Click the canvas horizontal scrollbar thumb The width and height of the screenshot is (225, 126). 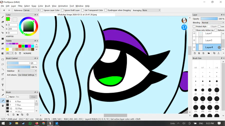pos(115,115)
